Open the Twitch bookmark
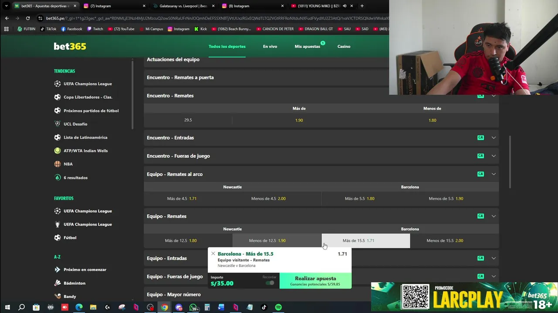 point(95,29)
